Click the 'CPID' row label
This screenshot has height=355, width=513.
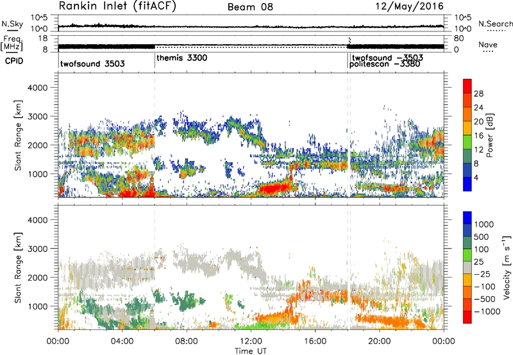click(x=14, y=61)
